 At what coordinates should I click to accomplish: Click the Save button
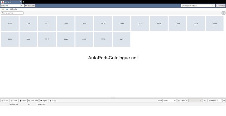pos(14,101)
